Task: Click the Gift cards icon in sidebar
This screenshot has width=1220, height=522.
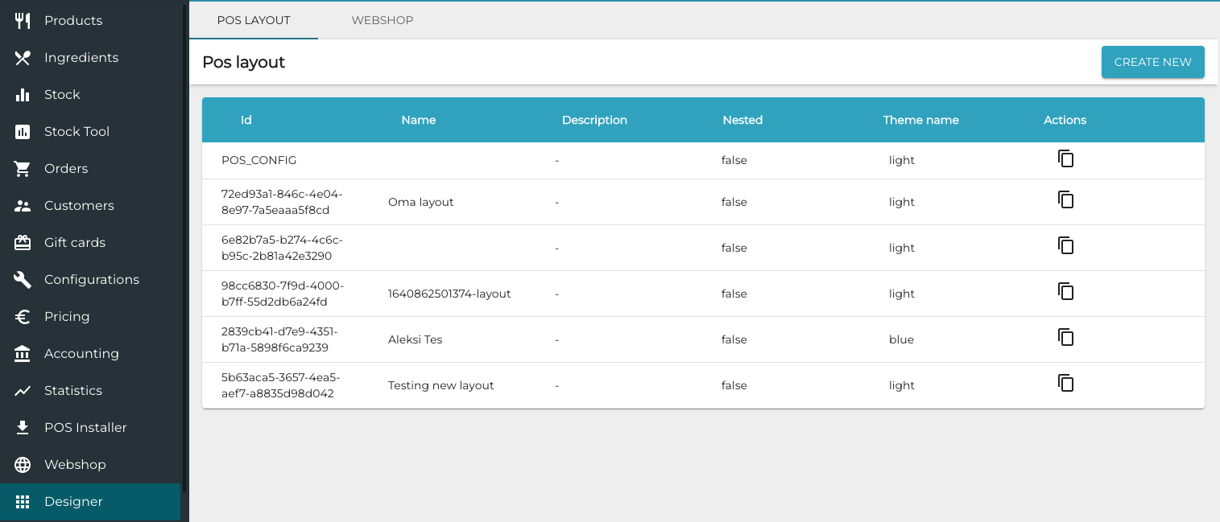Action: (23, 243)
